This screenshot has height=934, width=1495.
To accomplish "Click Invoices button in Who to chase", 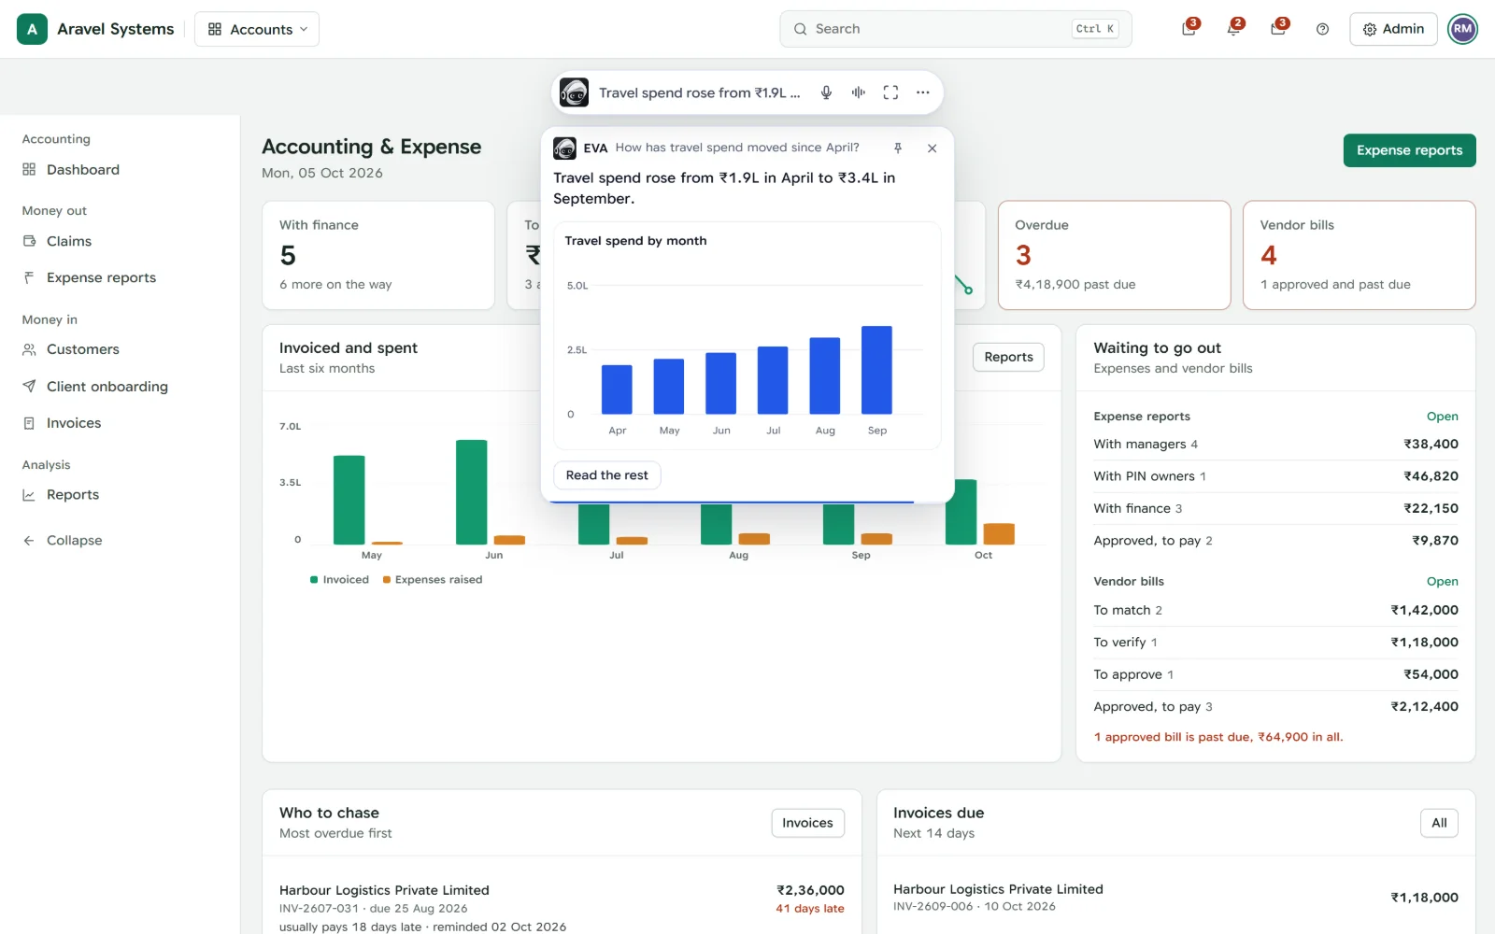I will coord(807,823).
